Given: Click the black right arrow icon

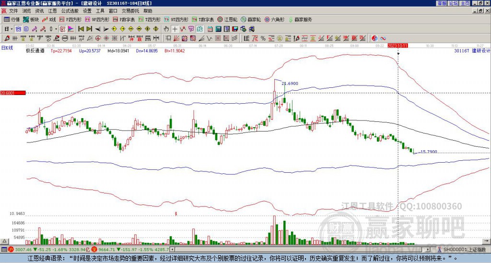Looking at the screenshot, I should [106, 29].
